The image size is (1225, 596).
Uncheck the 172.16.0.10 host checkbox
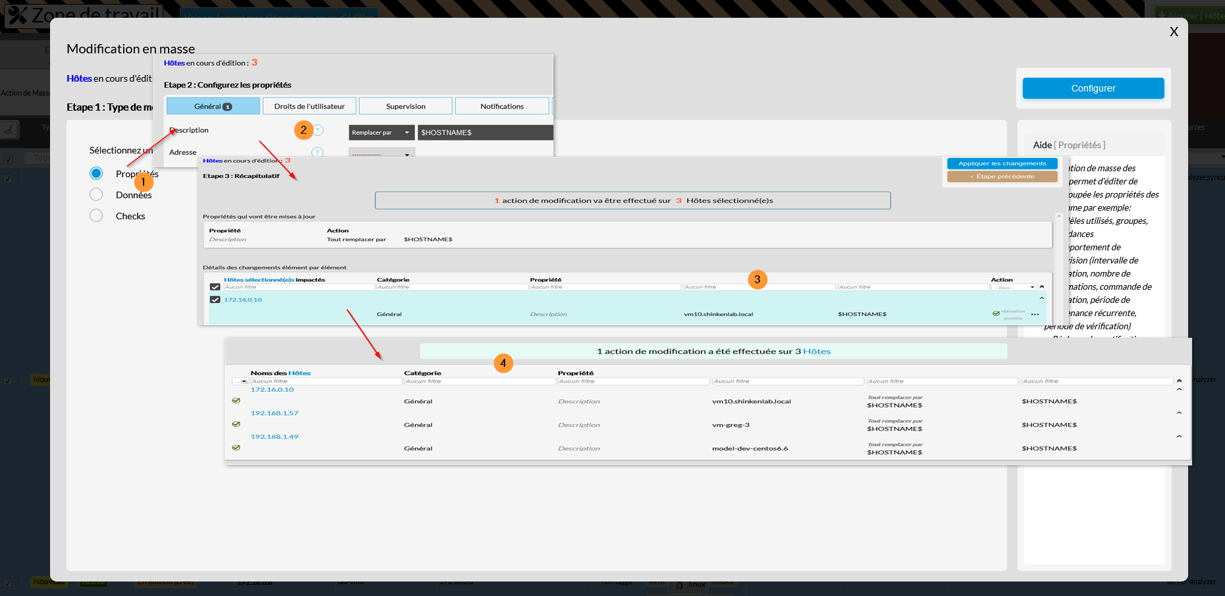pyautogui.click(x=215, y=300)
